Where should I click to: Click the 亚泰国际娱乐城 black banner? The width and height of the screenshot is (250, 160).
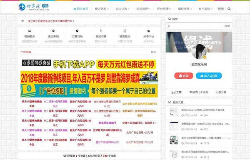tap(37, 63)
